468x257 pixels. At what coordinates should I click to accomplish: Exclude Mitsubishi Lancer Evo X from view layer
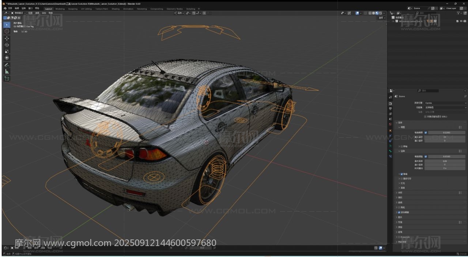(x=457, y=21)
